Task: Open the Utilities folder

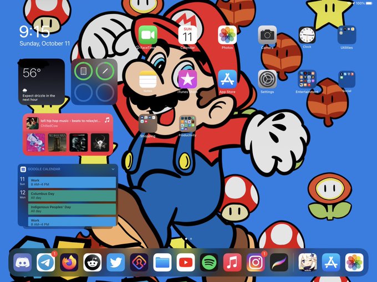Action: coord(347,35)
